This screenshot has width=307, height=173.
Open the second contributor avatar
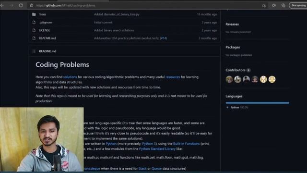tap(238, 79)
